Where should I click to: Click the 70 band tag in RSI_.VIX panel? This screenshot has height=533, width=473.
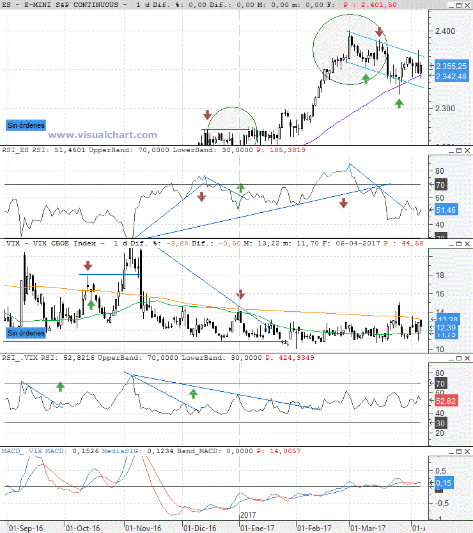tap(440, 384)
